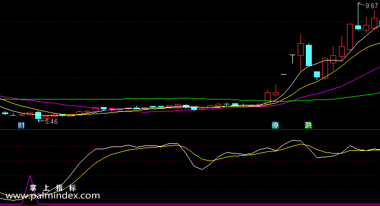
Task: Click the blue 财 financial marker icon
Action: [21, 125]
